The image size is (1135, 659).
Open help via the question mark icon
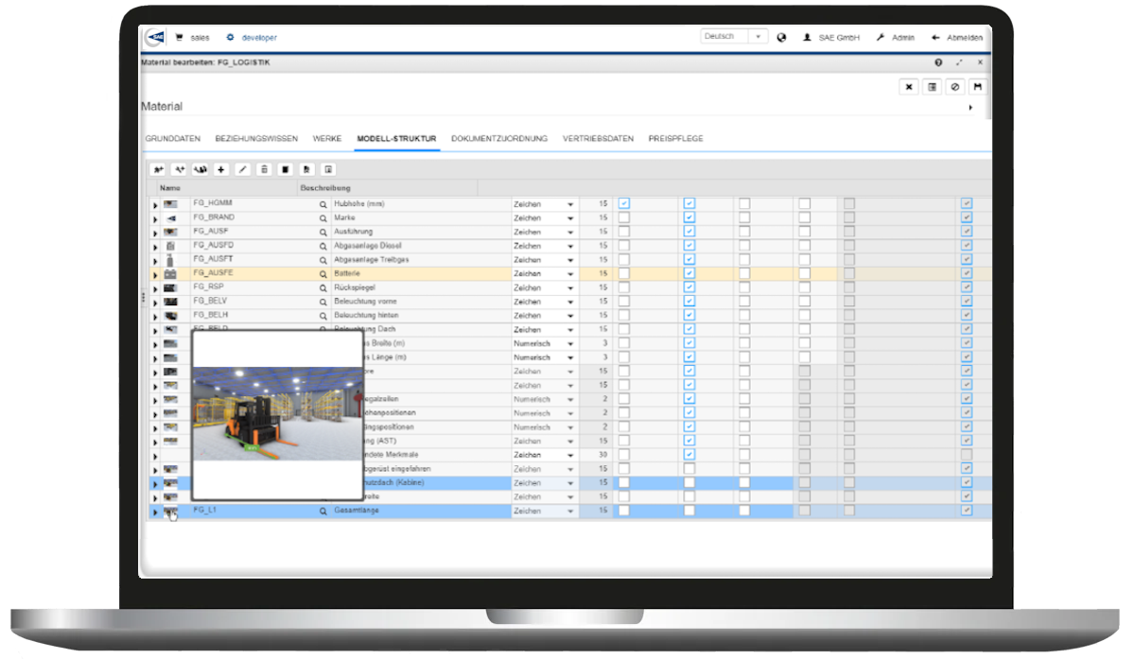937,62
